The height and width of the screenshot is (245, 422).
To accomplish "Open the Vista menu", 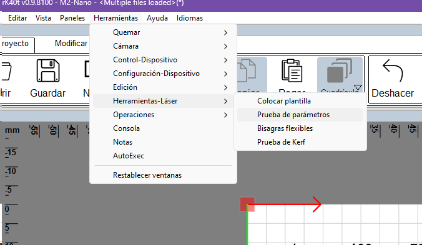I will (x=43, y=18).
